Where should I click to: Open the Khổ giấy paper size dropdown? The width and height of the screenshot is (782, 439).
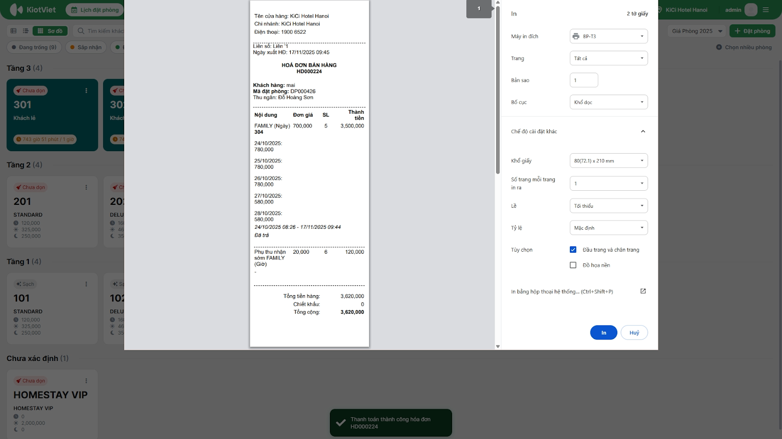[x=609, y=160]
